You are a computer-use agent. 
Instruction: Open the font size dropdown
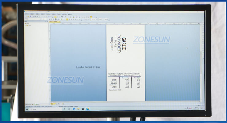point(47,19)
